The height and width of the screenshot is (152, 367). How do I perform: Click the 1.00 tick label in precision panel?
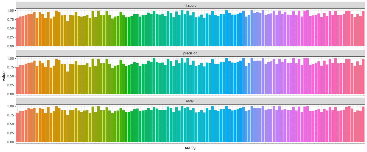pyautogui.click(x=10, y=59)
